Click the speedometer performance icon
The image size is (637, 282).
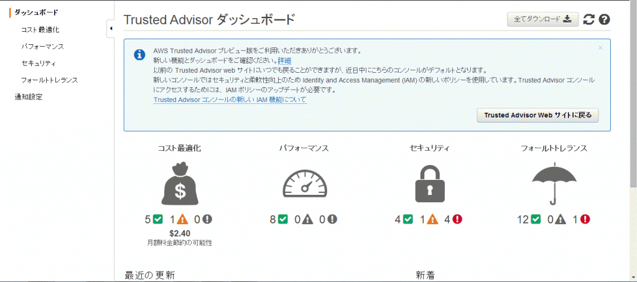pyautogui.click(x=305, y=184)
